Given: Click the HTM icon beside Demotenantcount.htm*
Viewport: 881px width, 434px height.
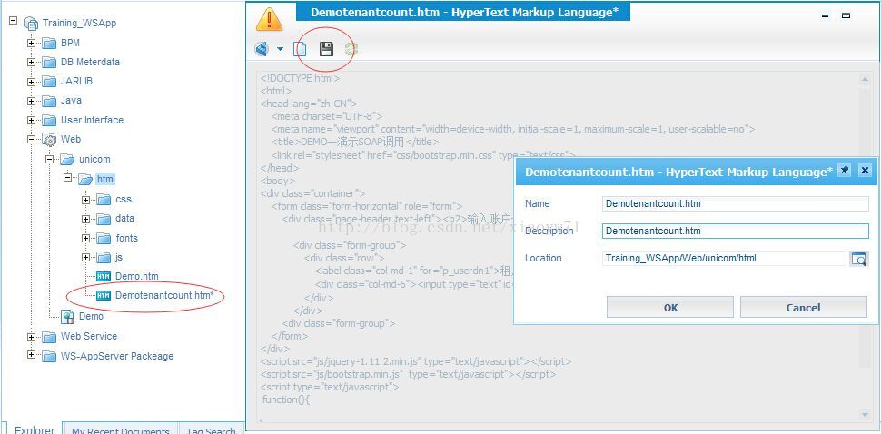Looking at the screenshot, I should [x=104, y=296].
